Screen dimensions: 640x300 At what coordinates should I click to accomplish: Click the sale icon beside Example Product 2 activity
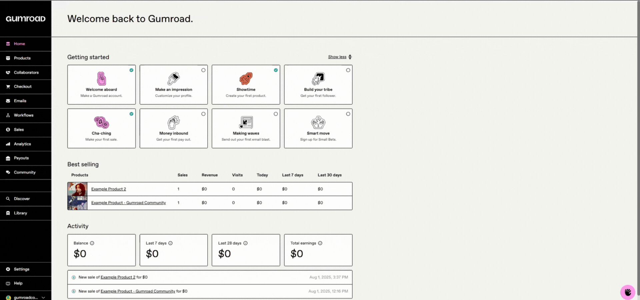click(74, 277)
